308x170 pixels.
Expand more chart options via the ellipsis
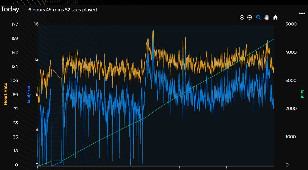302,13
